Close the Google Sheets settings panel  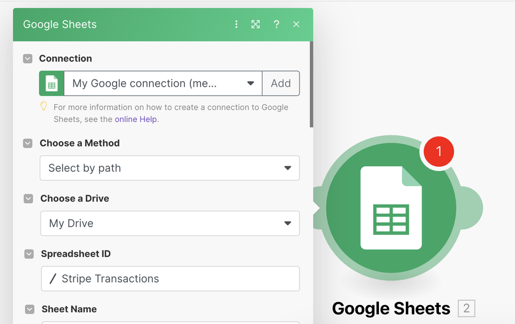[x=296, y=24]
